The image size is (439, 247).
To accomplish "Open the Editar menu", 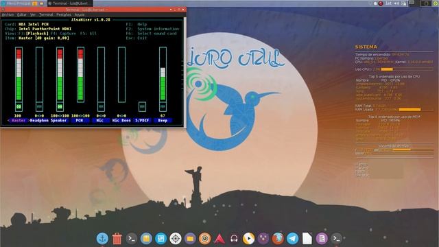I will (22, 14).
